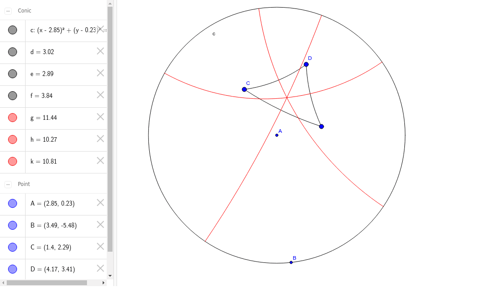Delete conic c using its X icon
486x287 pixels.
pyautogui.click(x=100, y=30)
